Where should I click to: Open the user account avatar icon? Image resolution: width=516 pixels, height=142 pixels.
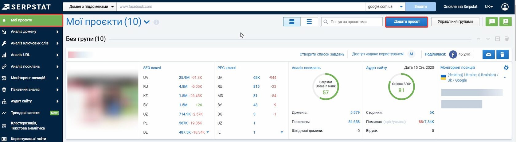[x=505, y=6]
